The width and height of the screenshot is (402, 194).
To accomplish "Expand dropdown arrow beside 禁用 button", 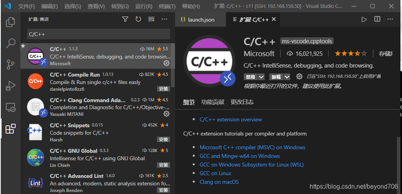I will click(261, 77).
